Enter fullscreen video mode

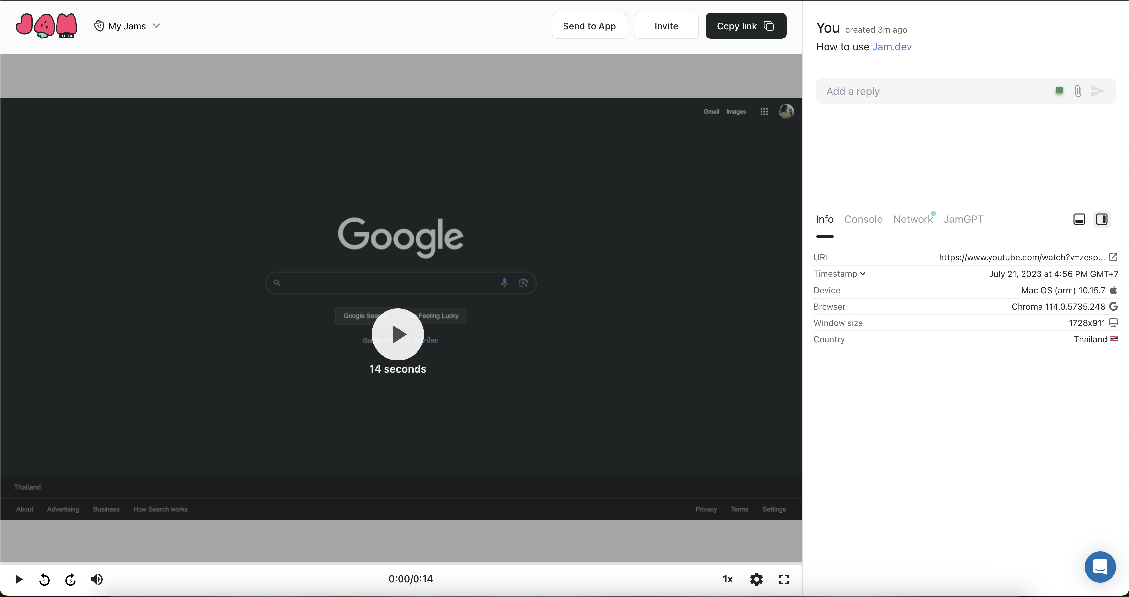click(784, 579)
